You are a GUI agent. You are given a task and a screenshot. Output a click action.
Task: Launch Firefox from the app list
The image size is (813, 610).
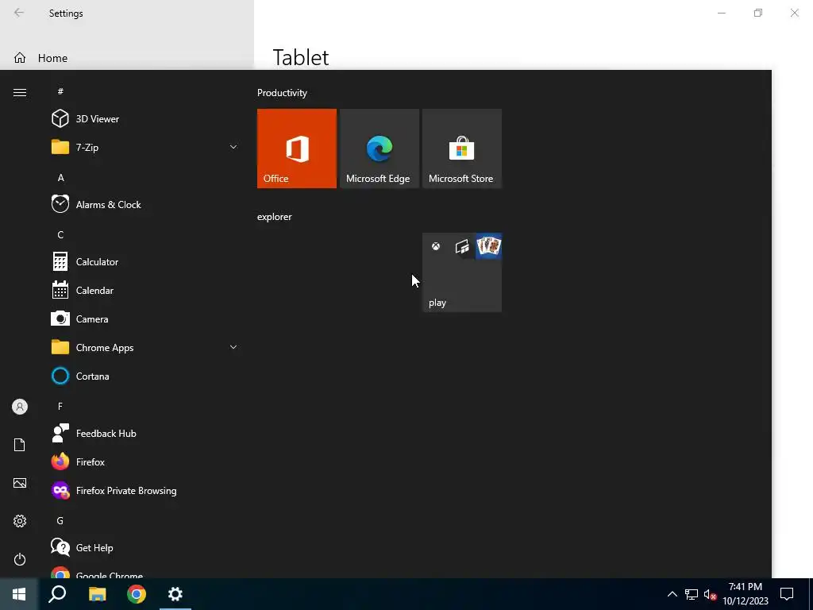coord(144,461)
